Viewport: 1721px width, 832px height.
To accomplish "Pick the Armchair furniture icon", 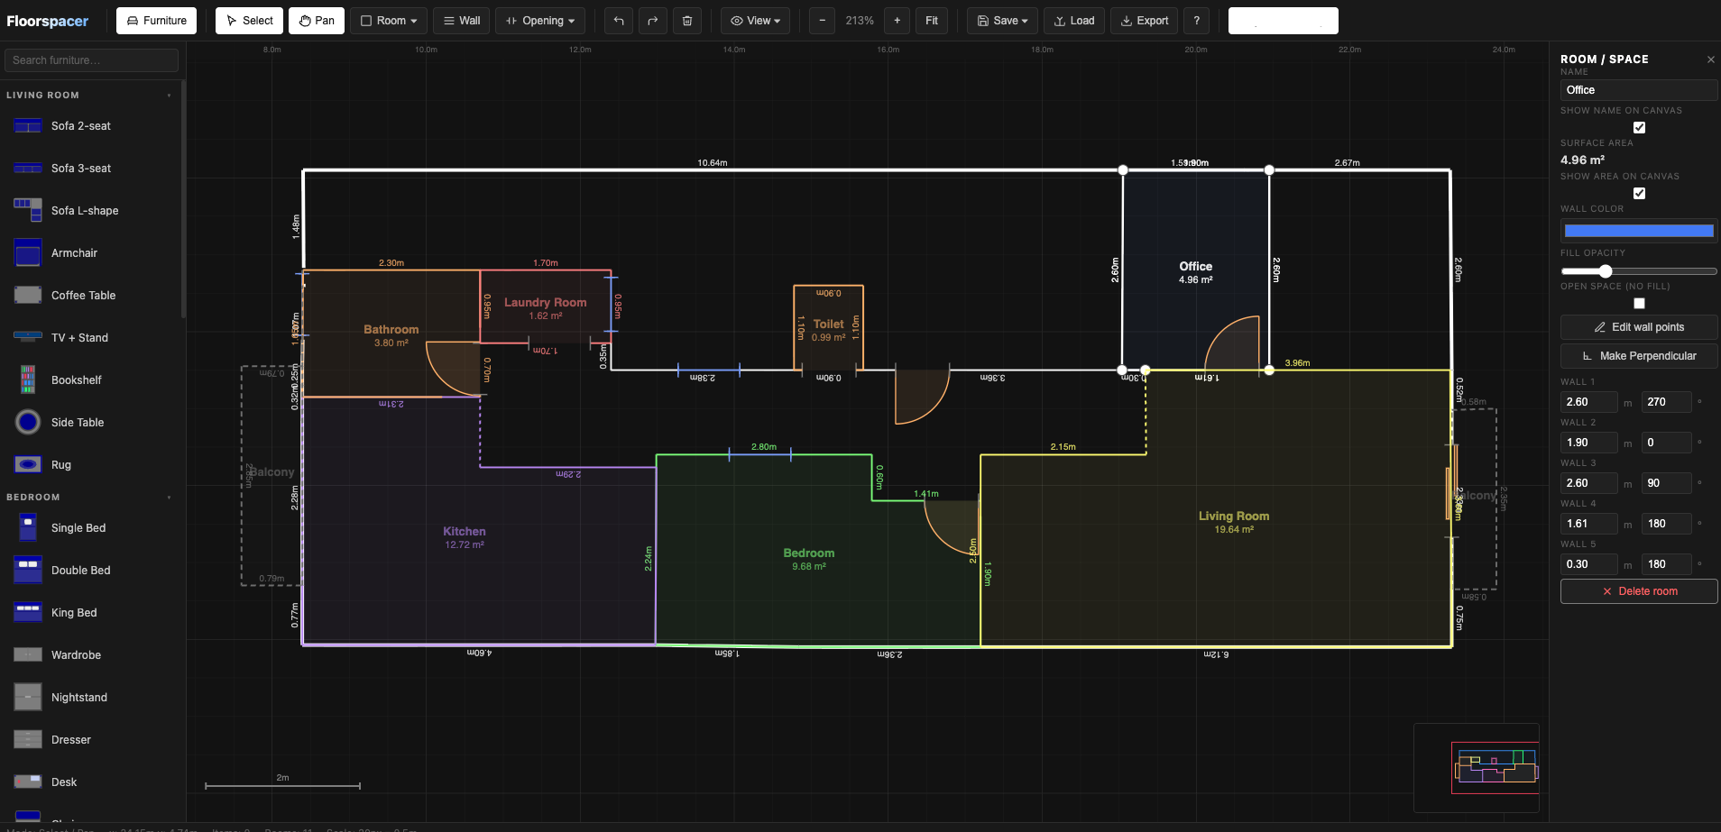I will pyautogui.click(x=28, y=253).
